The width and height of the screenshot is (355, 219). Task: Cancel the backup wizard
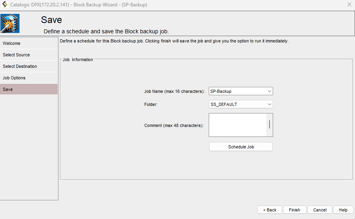pos(320,210)
